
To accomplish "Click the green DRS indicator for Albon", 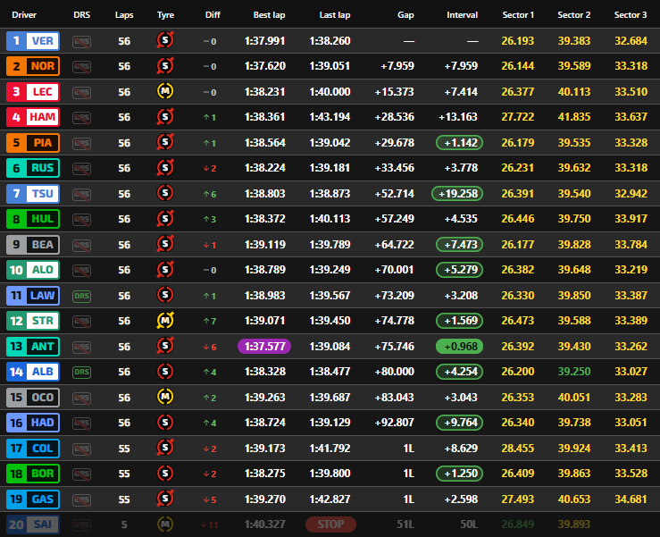I will click(81, 372).
